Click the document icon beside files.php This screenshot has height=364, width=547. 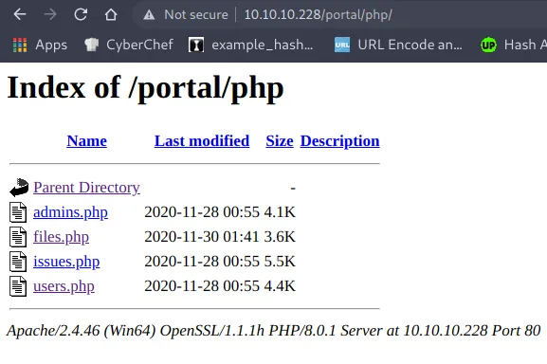18,237
